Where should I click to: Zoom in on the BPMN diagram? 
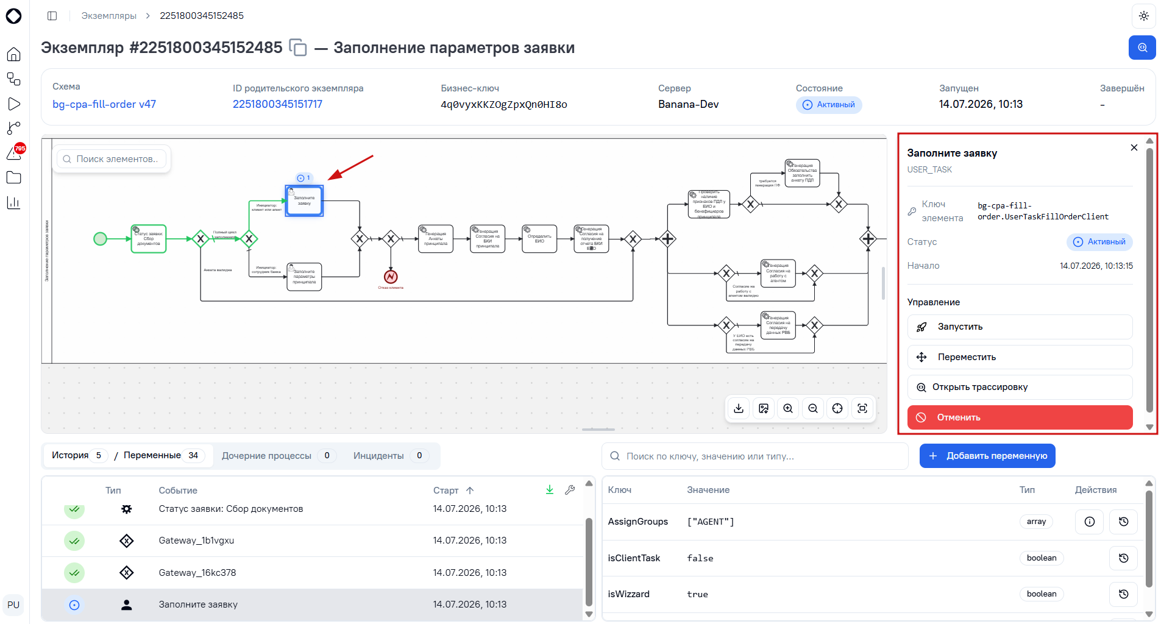[788, 408]
